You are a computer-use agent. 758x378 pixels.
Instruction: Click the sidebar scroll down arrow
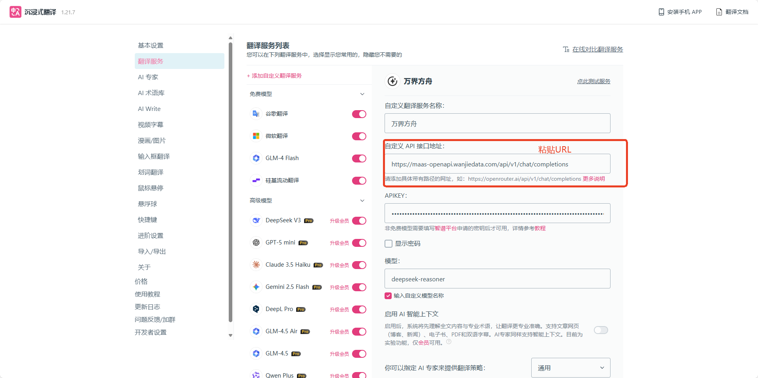pos(230,335)
